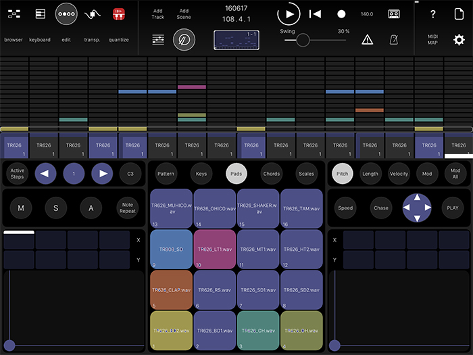473x355 pixels.
Task: Tap the warning triangle icon
Action: 368,39
